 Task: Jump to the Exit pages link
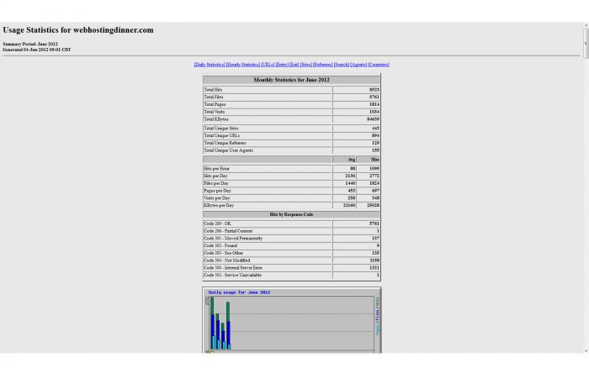click(x=294, y=65)
